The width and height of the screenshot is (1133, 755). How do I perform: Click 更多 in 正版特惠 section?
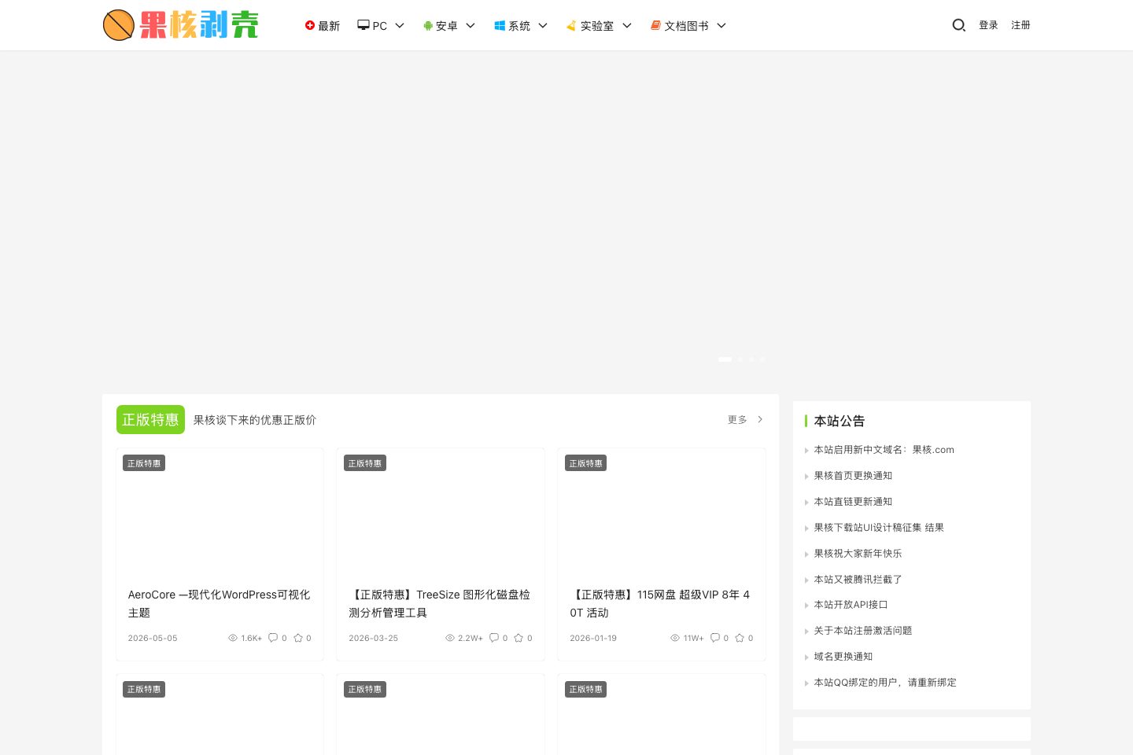coord(737,420)
